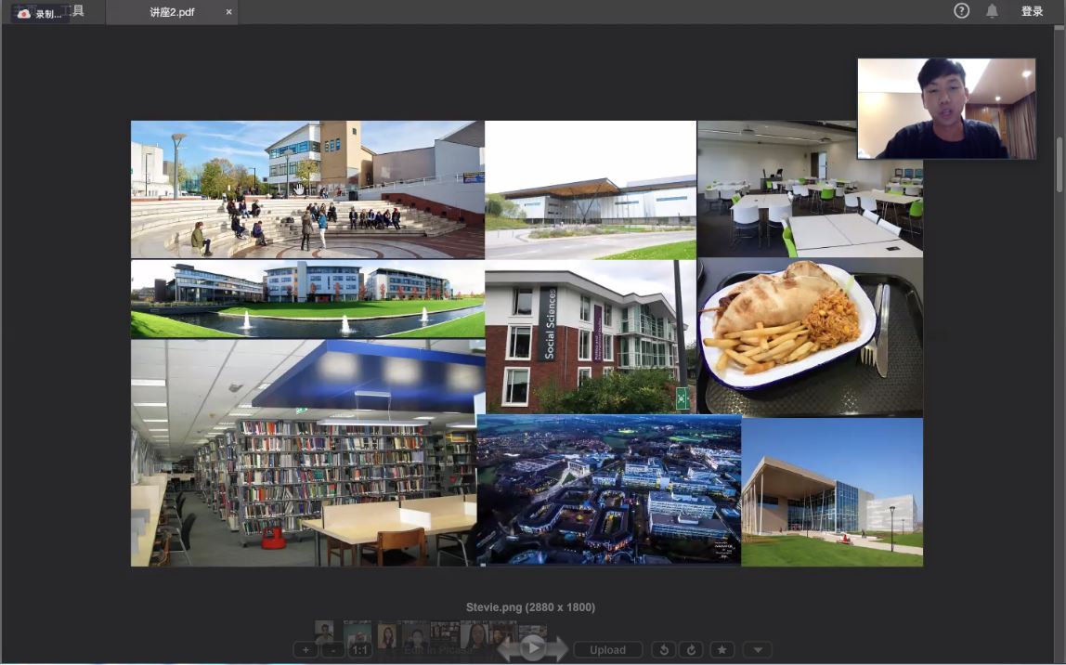The width and height of the screenshot is (1066, 665).
Task: Open the notifications bell
Action: click(x=992, y=11)
